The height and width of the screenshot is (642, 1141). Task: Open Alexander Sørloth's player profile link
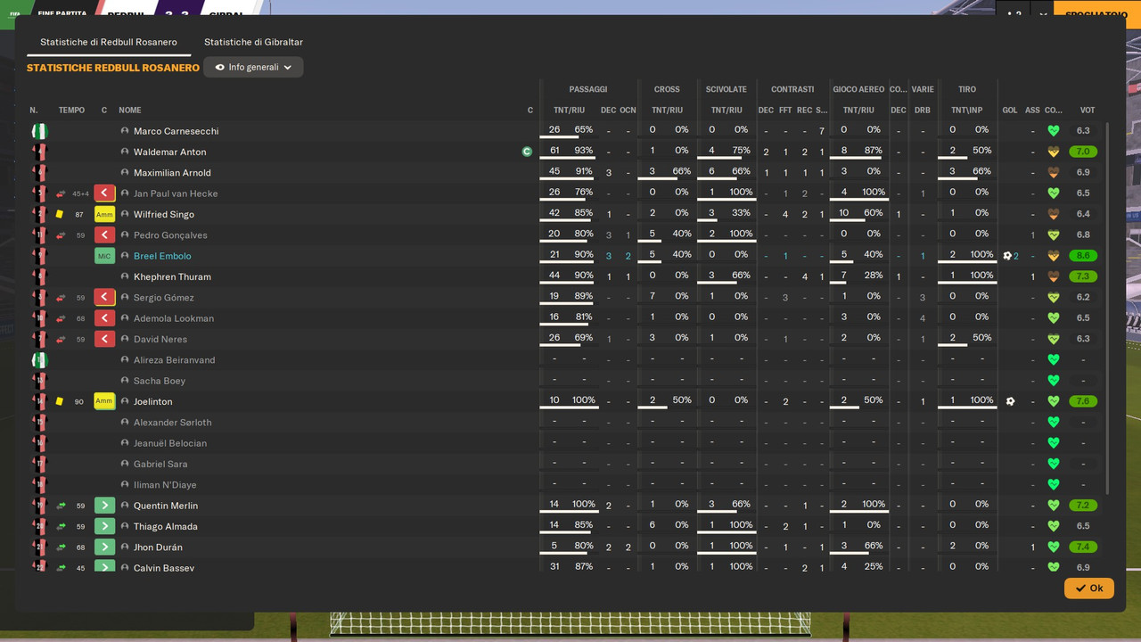pyautogui.click(x=172, y=423)
